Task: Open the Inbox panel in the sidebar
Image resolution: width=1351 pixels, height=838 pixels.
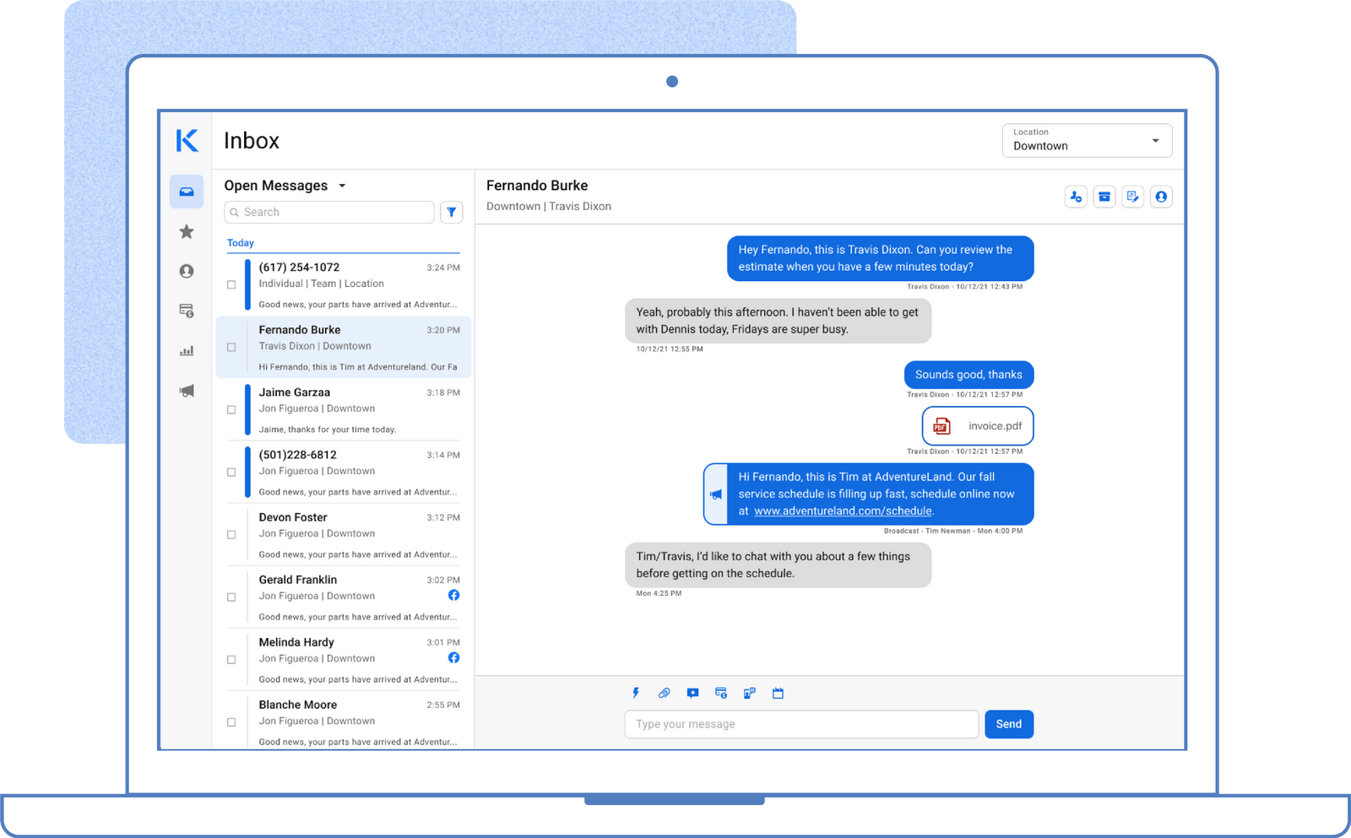Action: [x=187, y=192]
